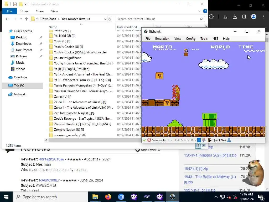The height and width of the screenshot is (202, 269).
Task: Go back in File Explorer navigation
Action: (x=7, y=19)
